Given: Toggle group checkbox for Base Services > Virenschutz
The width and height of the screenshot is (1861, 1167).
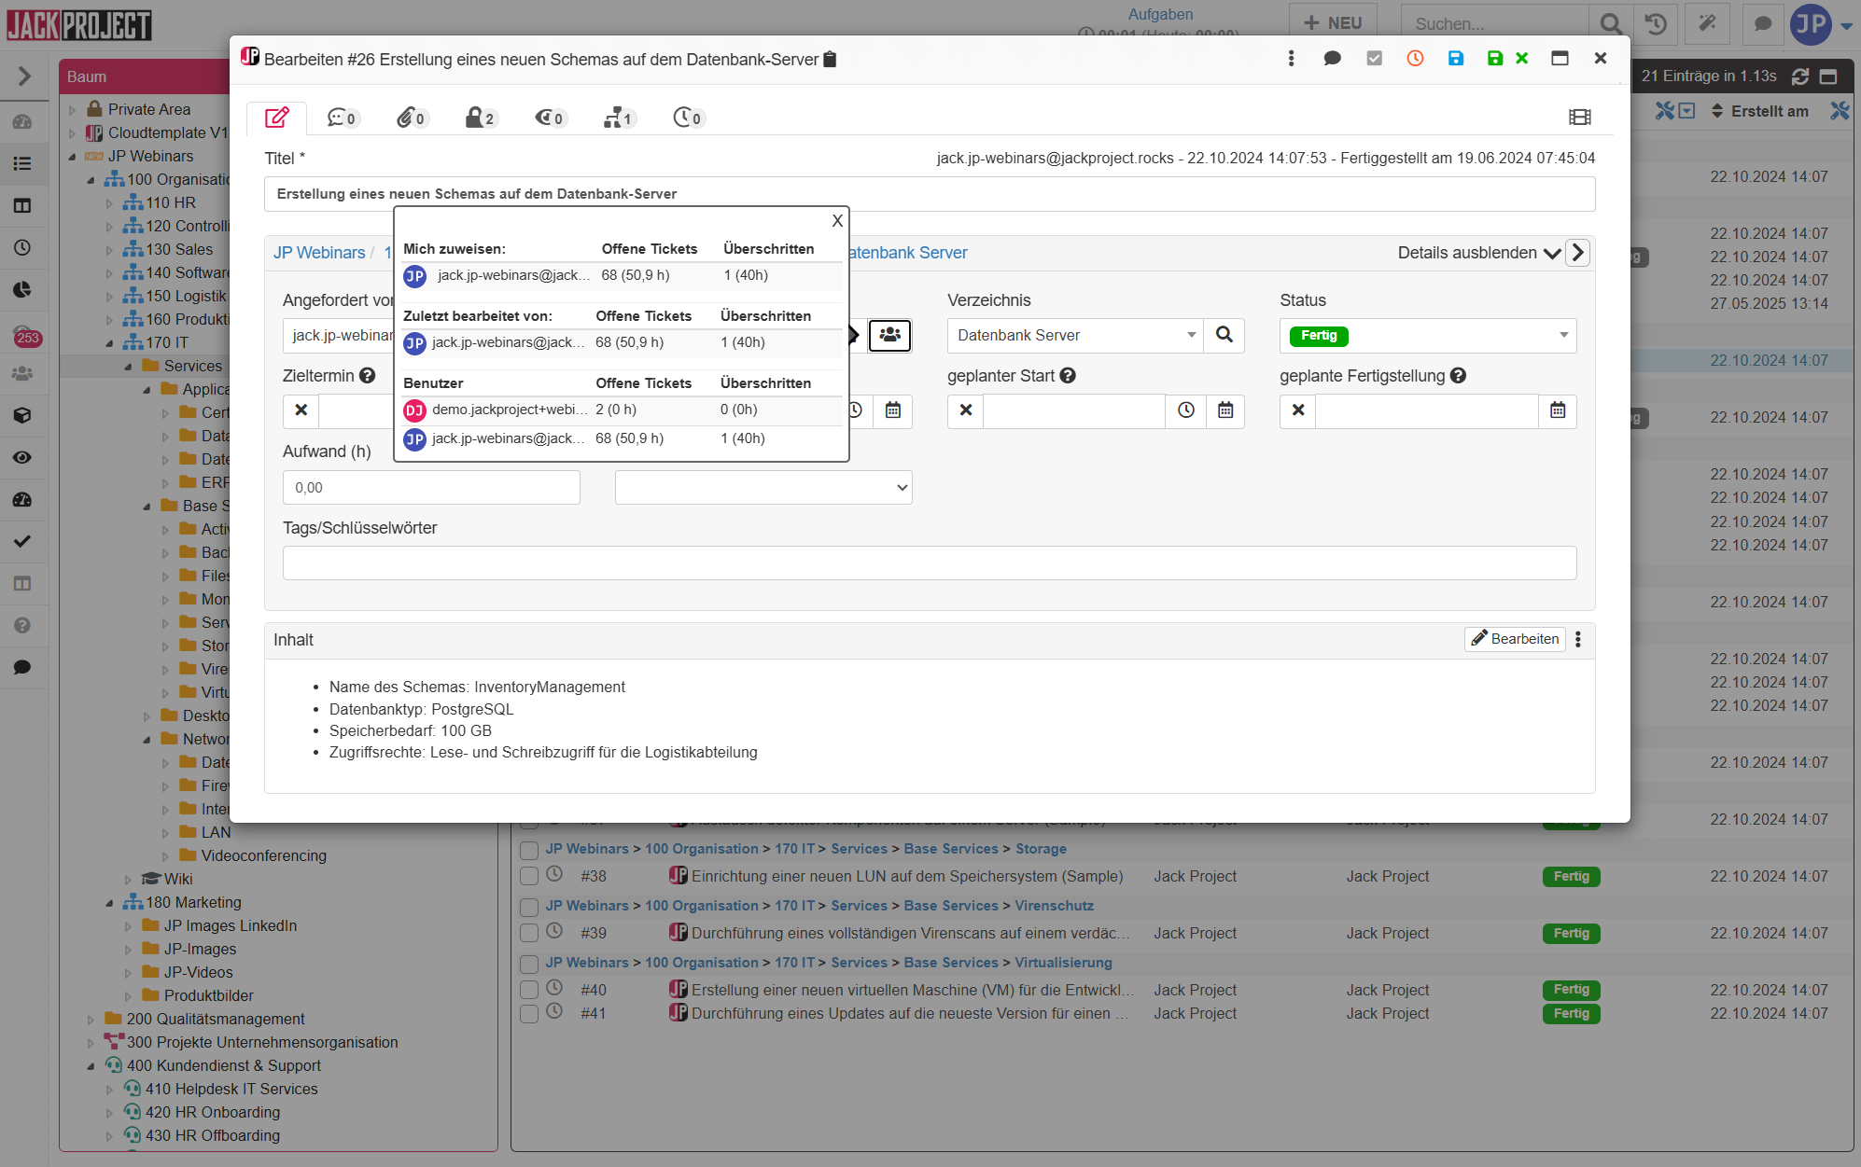Looking at the screenshot, I should tap(529, 907).
